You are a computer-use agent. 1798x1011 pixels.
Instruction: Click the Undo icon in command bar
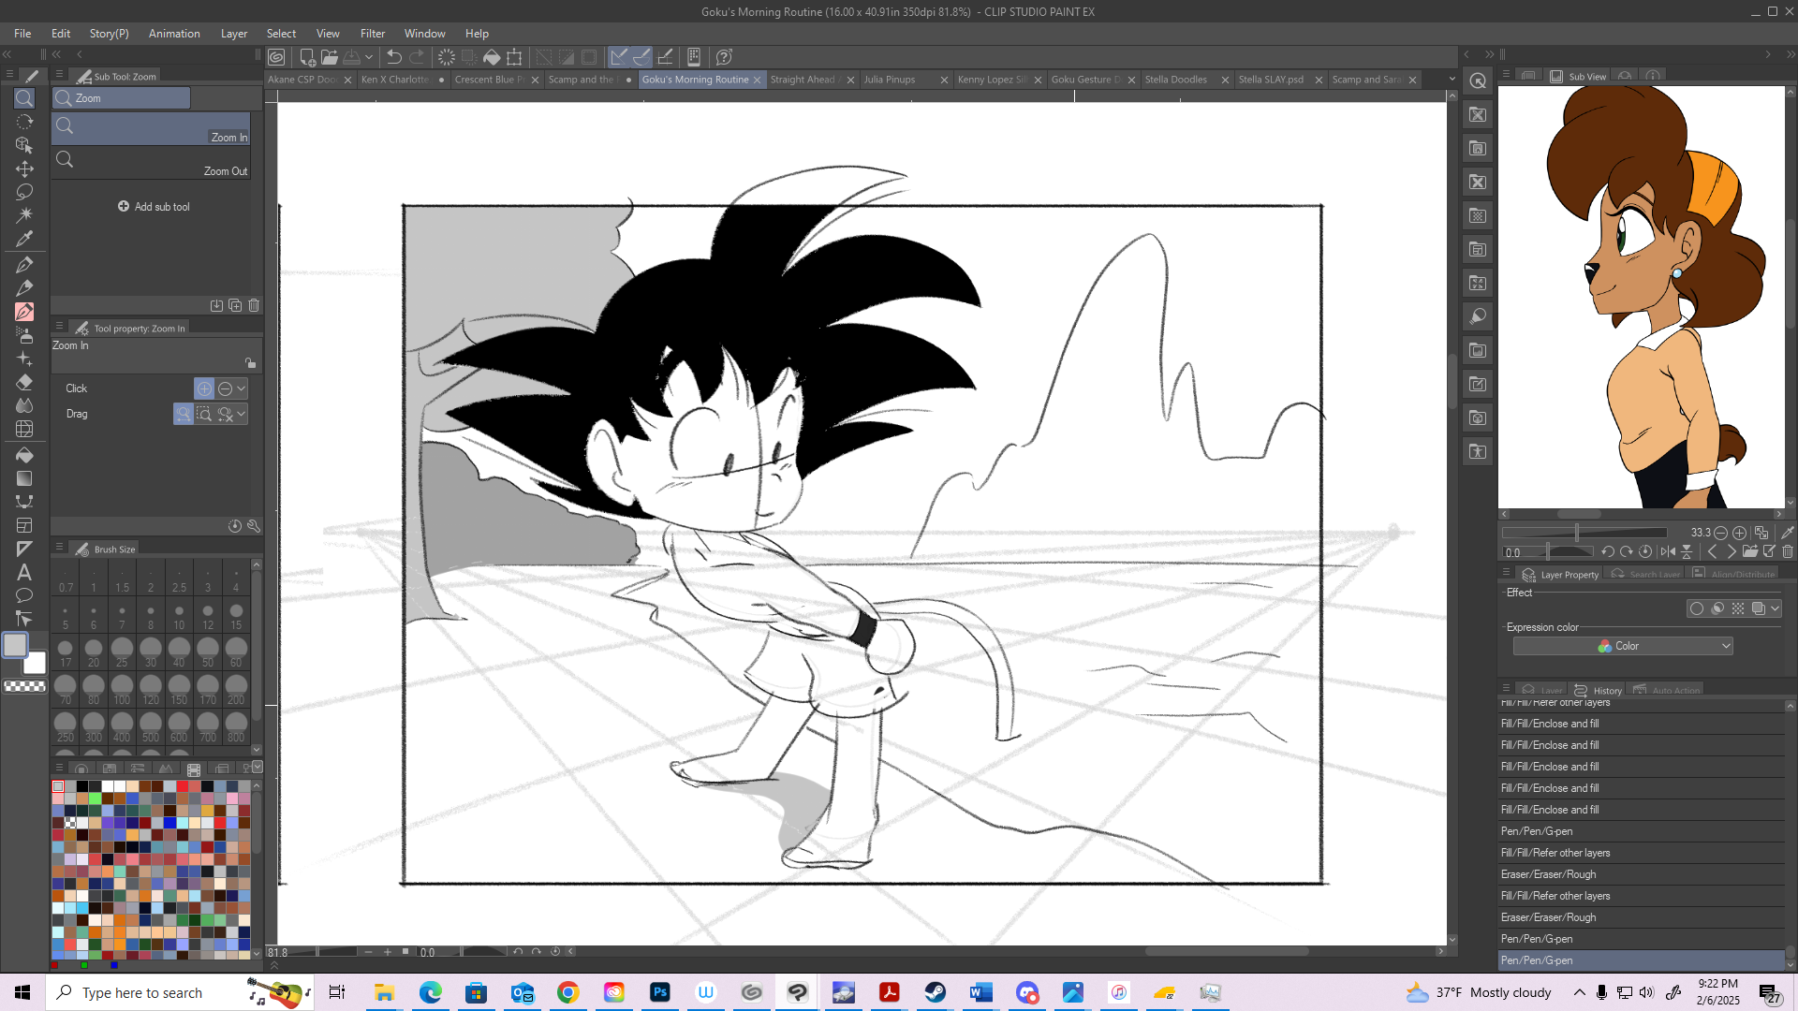(394, 57)
